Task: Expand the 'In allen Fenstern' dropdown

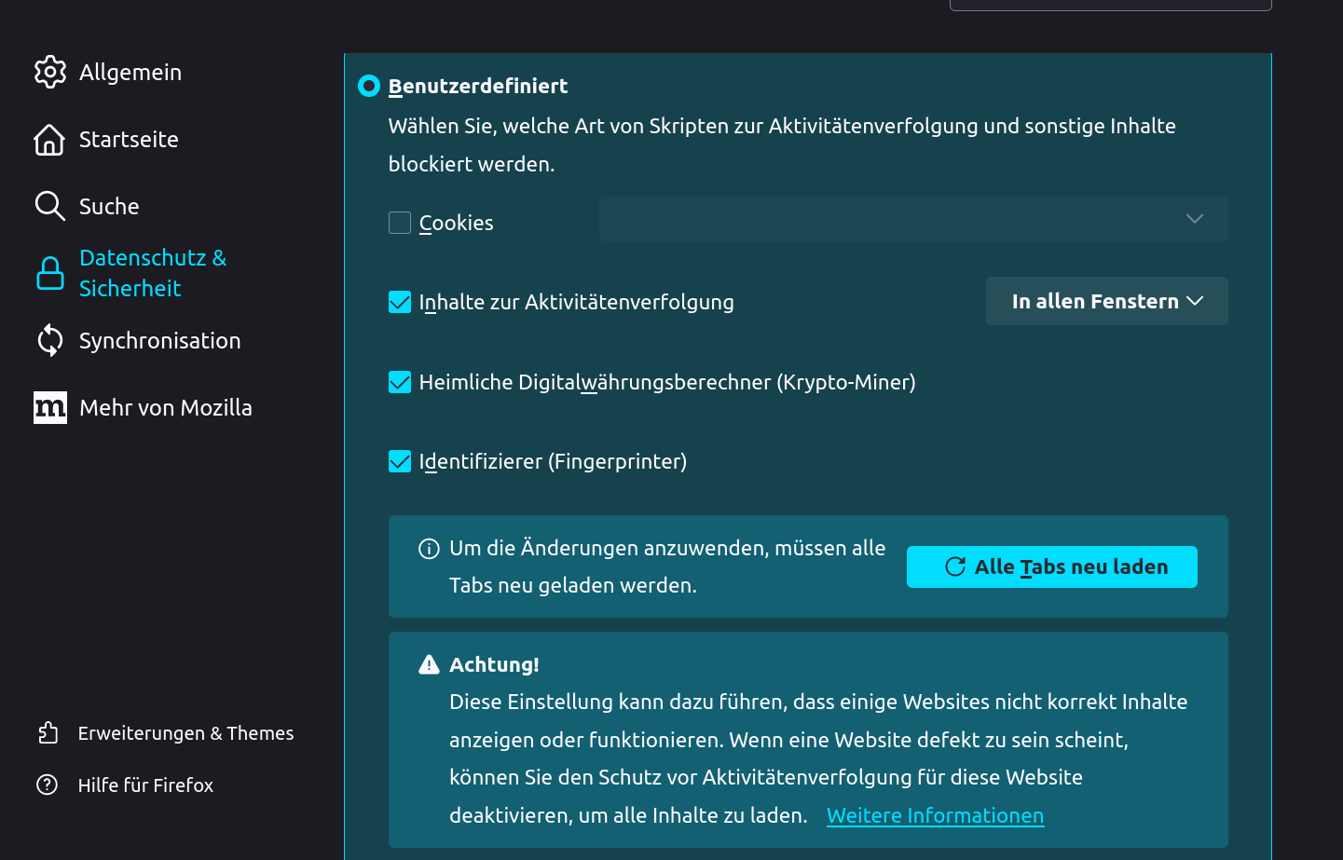Action: [1106, 301]
